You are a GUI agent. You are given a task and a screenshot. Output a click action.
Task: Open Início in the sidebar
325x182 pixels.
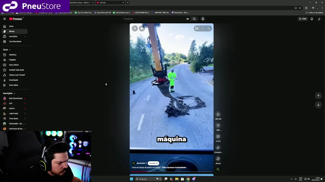tap(14, 26)
